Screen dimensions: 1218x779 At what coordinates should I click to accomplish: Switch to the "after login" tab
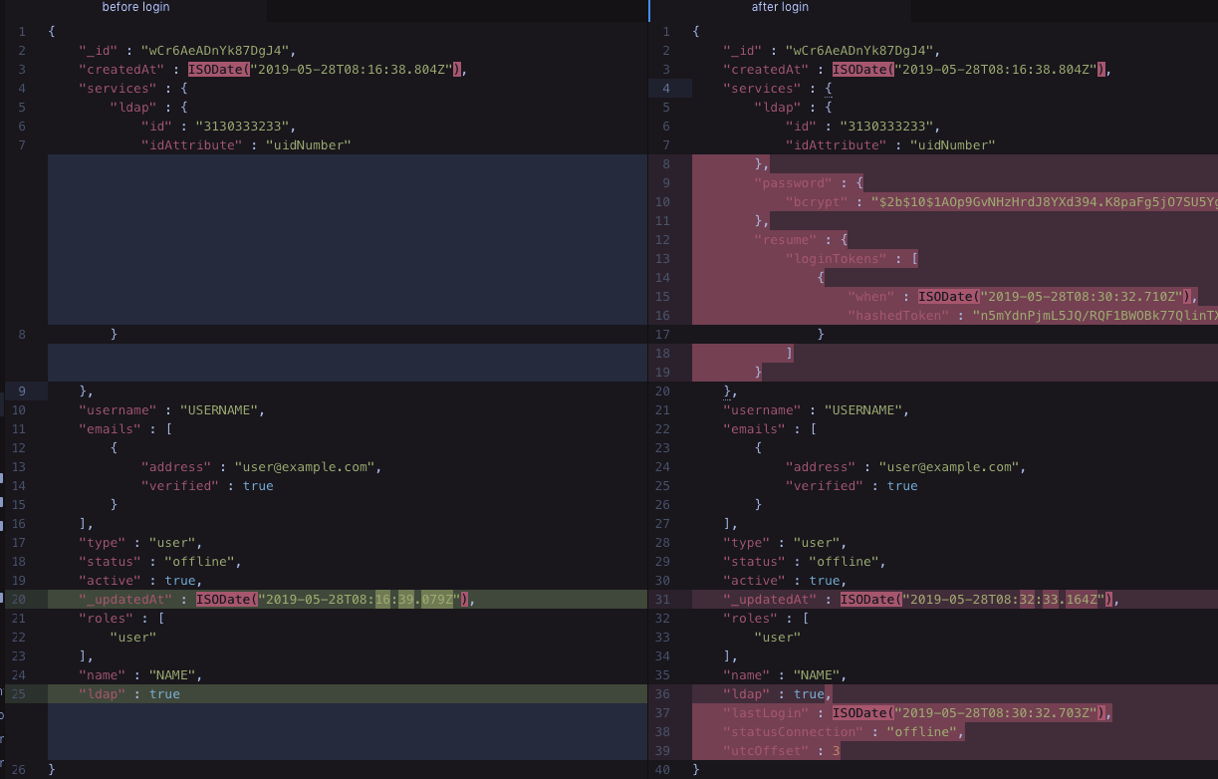[780, 8]
